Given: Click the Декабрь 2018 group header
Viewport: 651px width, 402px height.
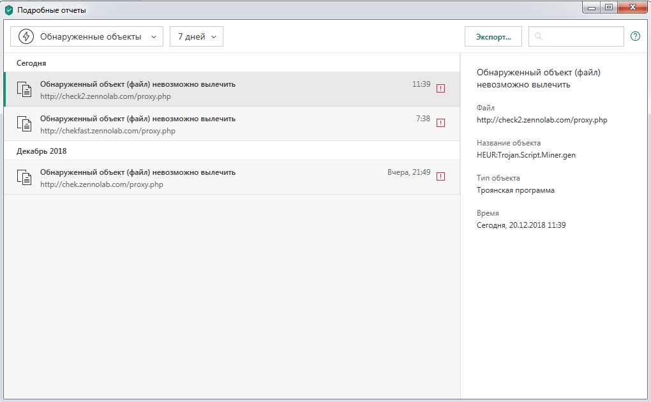Looking at the screenshot, I should point(41,151).
